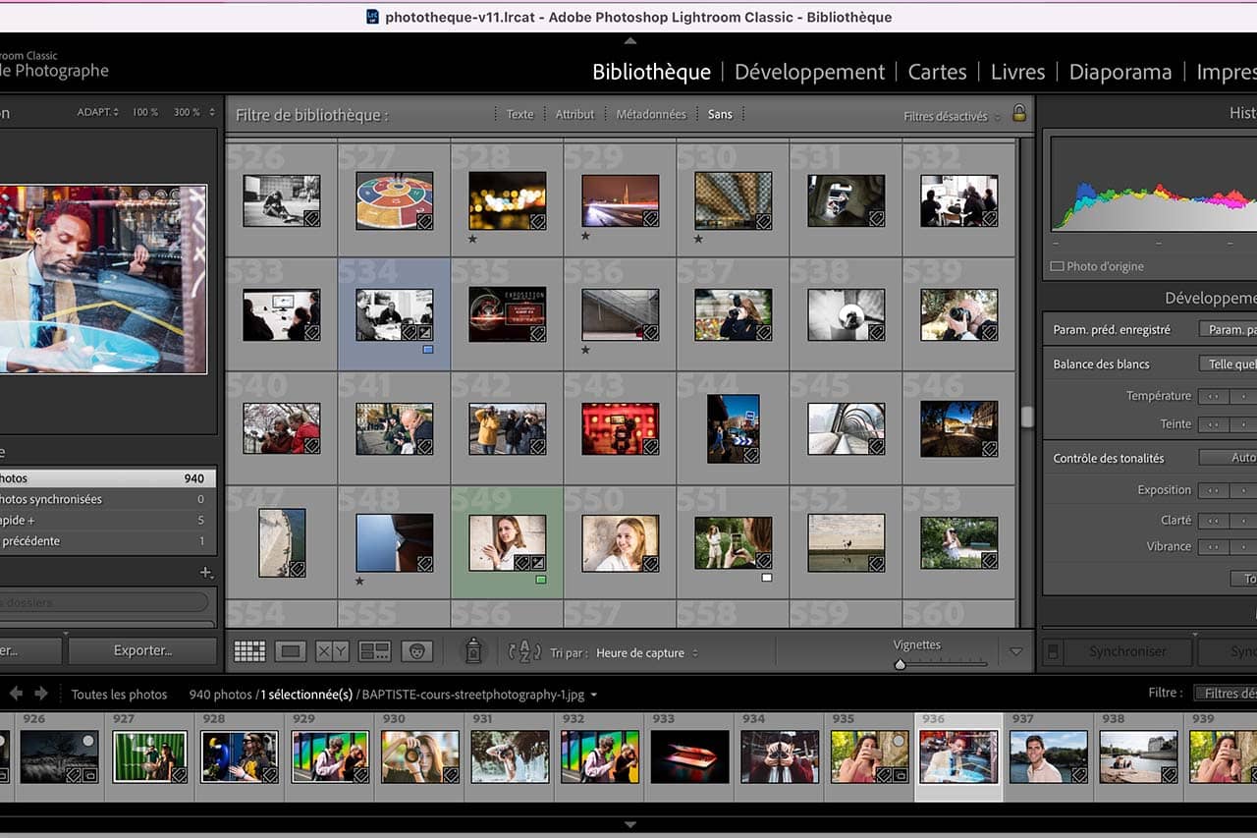1257x838 pixels.
Task: Click the filter lock padlock icon
Action: pos(1019,114)
